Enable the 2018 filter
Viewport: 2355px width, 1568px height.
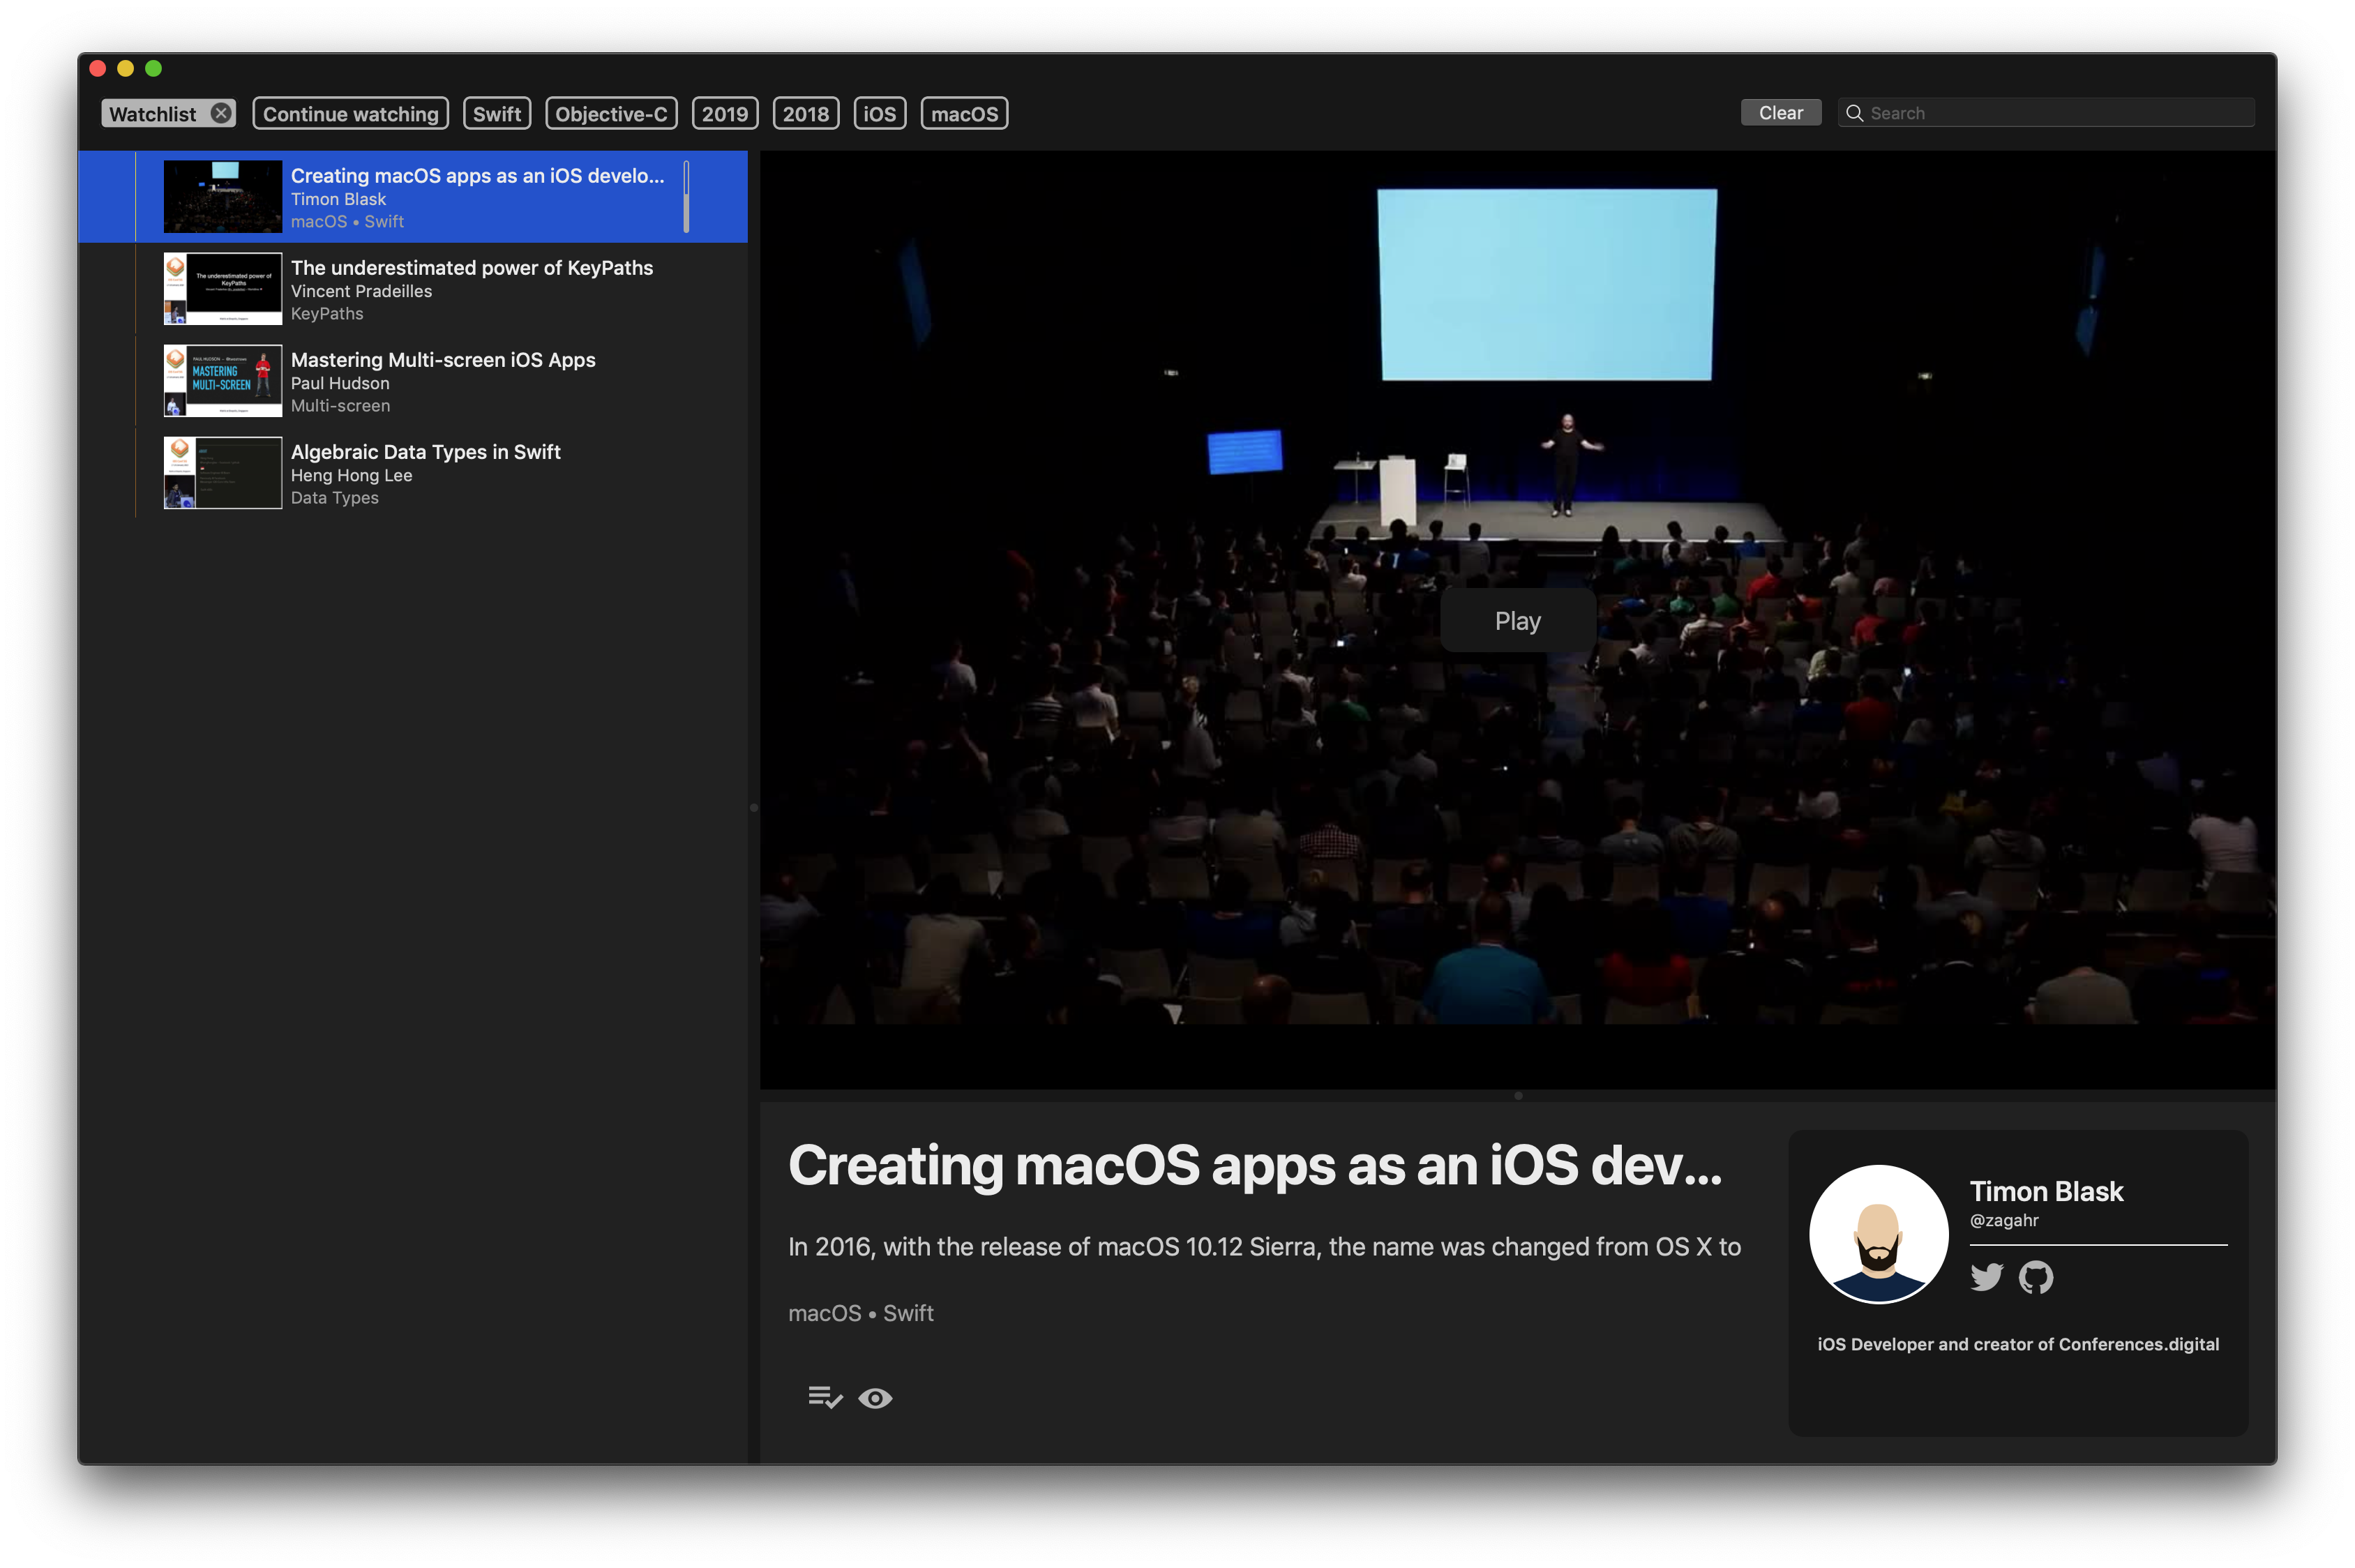(806, 113)
